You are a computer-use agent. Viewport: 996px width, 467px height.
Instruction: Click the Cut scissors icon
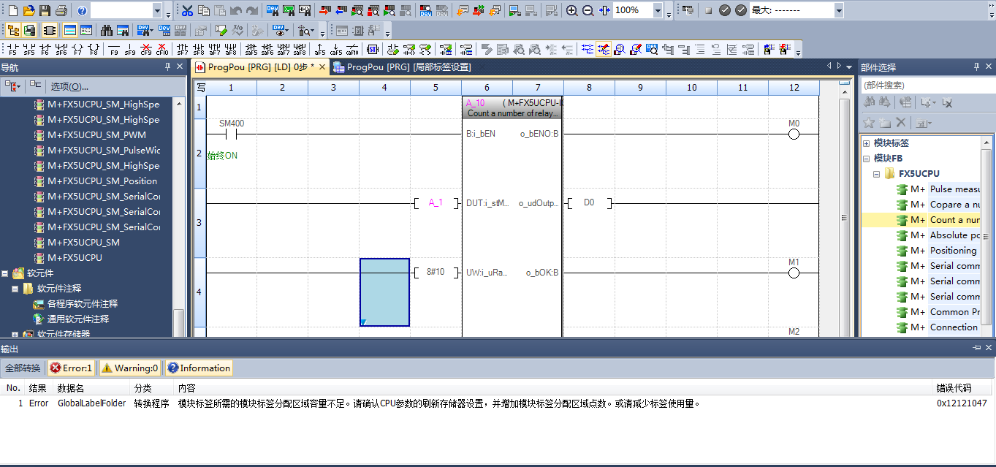(187, 10)
